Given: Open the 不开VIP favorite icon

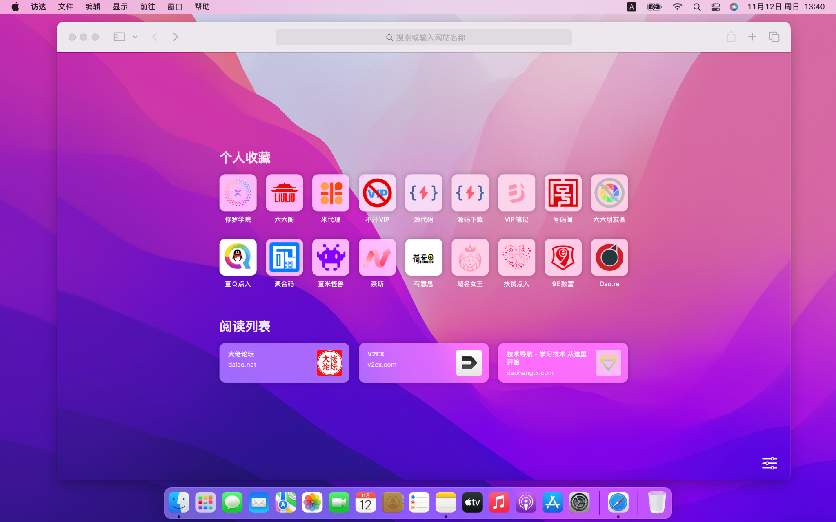Looking at the screenshot, I should 377,193.
